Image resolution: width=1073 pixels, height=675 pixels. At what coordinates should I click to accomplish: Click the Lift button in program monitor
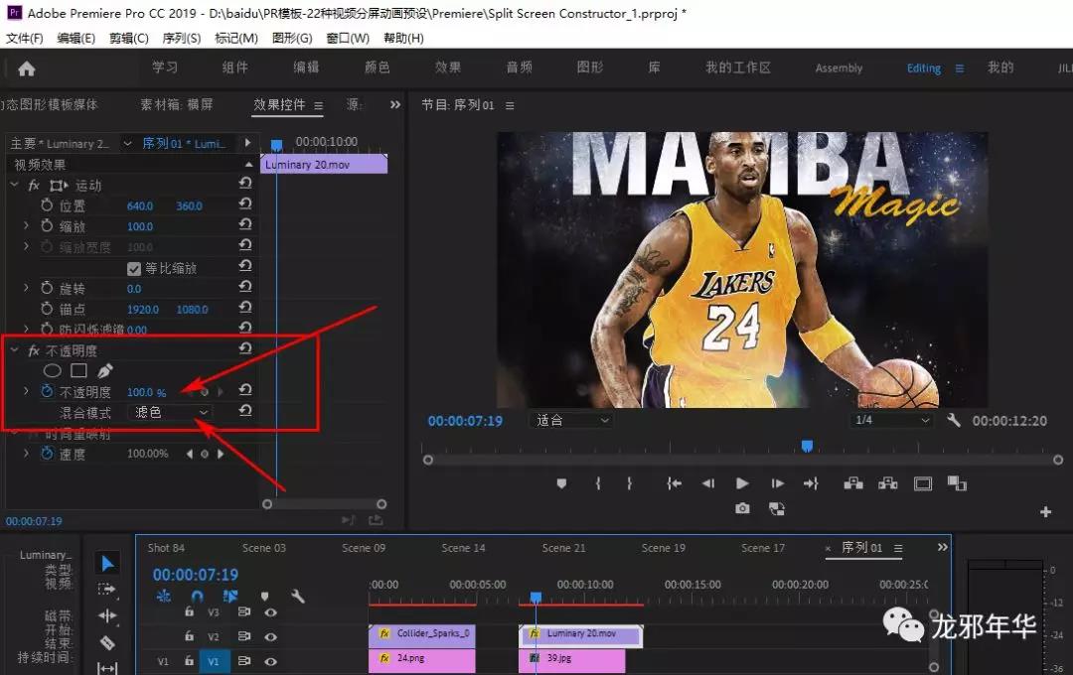pyautogui.click(x=853, y=483)
